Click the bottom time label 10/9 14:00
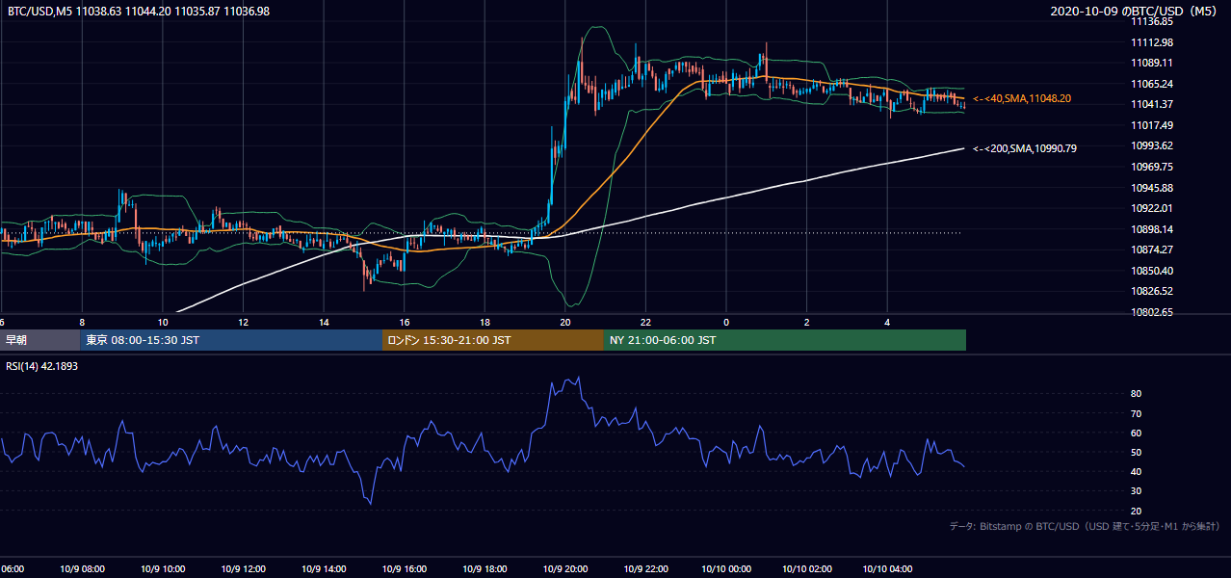1231x578 pixels. click(324, 569)
